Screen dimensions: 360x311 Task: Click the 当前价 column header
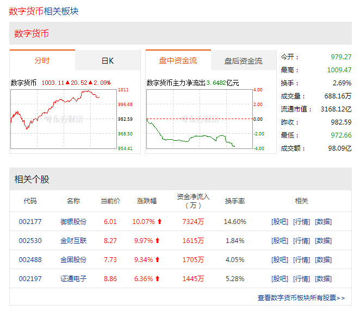110,201
